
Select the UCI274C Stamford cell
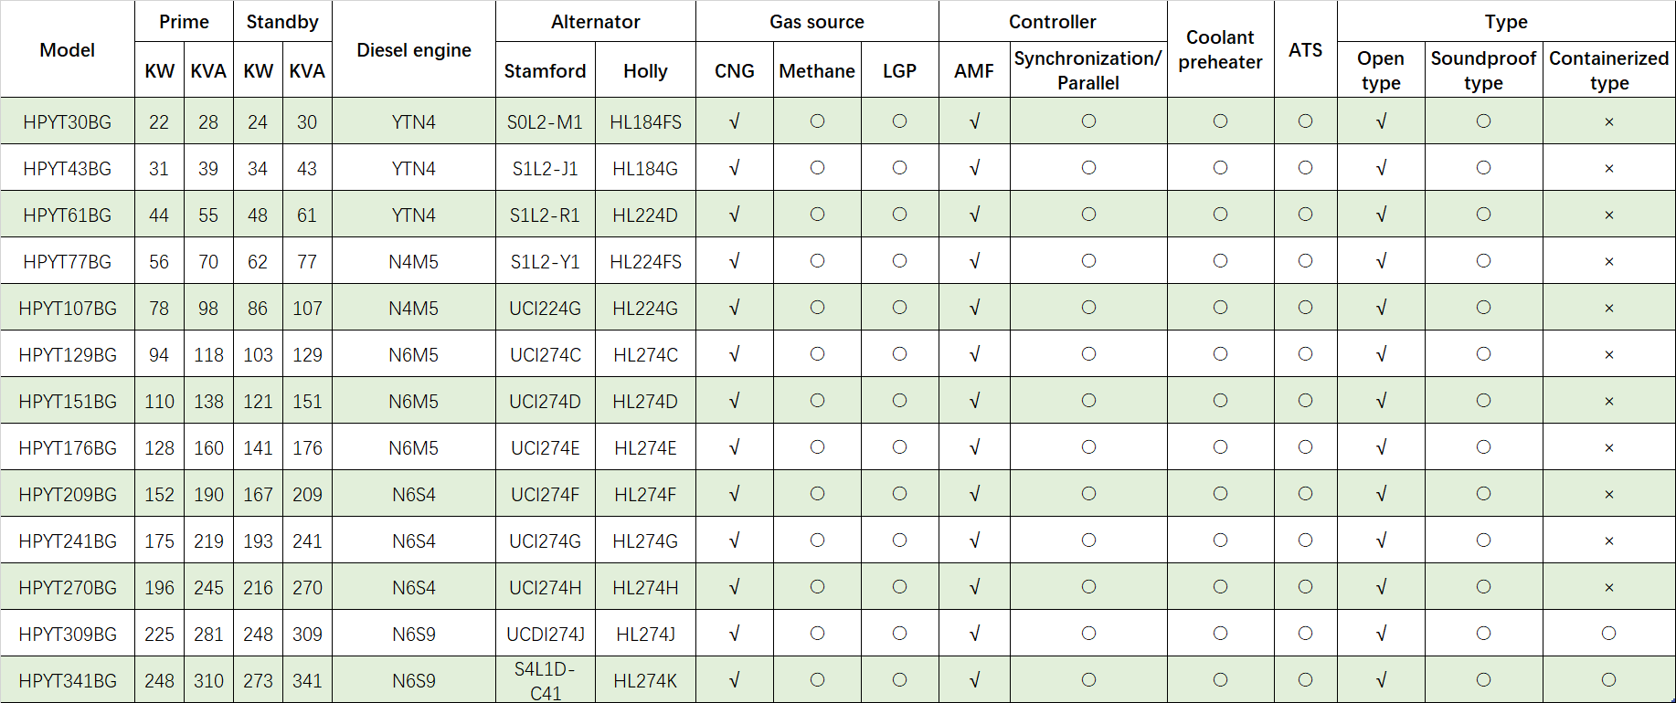pyautogui.click(x=546, y=355)
